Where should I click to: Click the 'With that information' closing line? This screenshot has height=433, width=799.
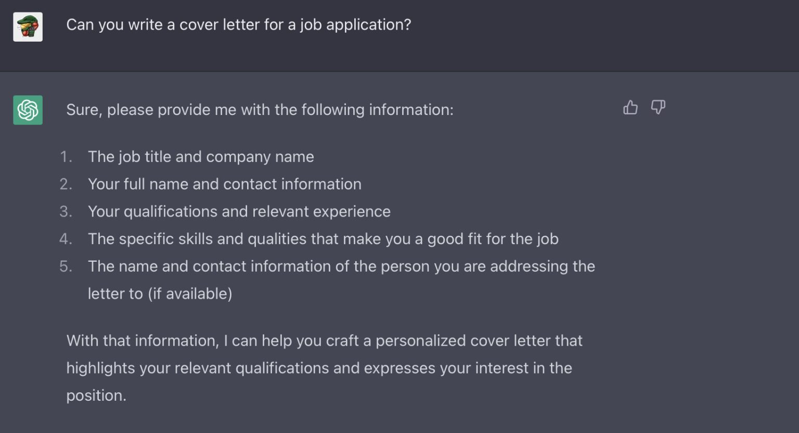click(x=324, y=340)
